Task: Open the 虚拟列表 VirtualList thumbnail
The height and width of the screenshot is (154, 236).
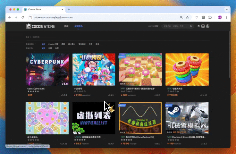Action: pos(94,118)
